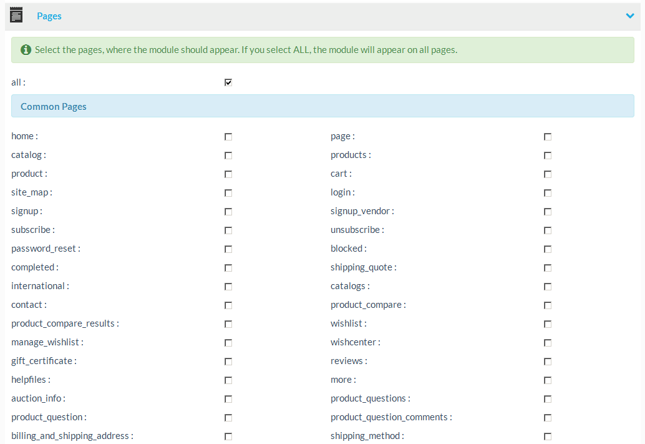645x444 pixels.
Task: Check the product_questions checkbox
Action: [548, 399]
